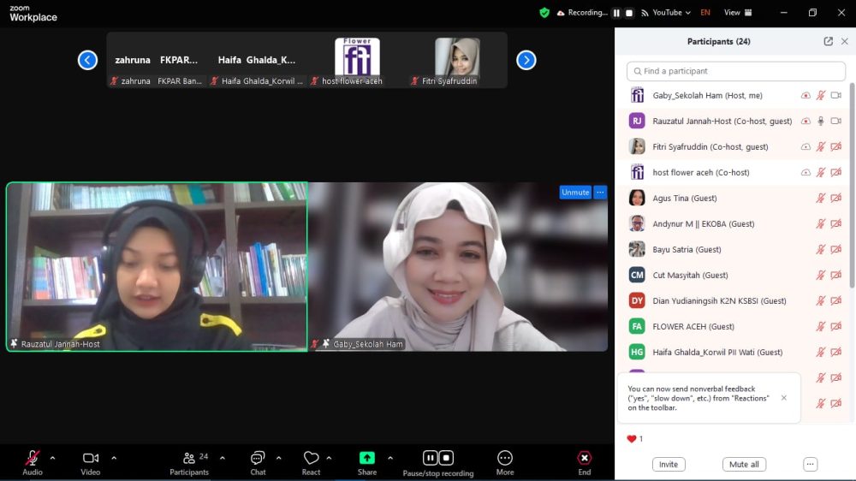
Task: Click the Invite button
Action: click(669, 465)
